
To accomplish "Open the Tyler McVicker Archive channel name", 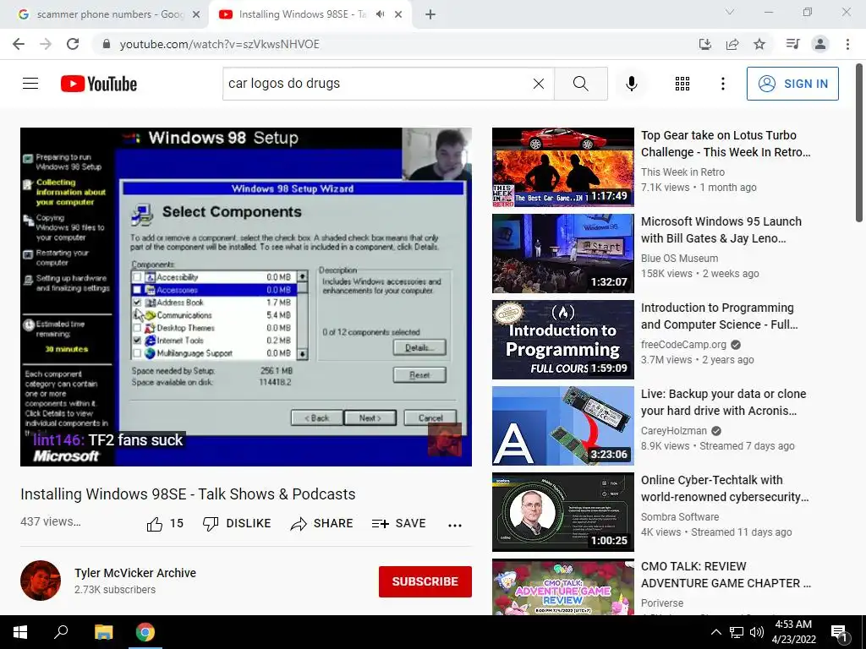I will point(135,573).
